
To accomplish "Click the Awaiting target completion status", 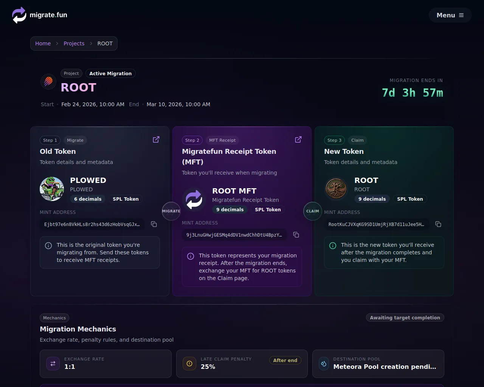I will pyautogui.click(x=405, y=318).
